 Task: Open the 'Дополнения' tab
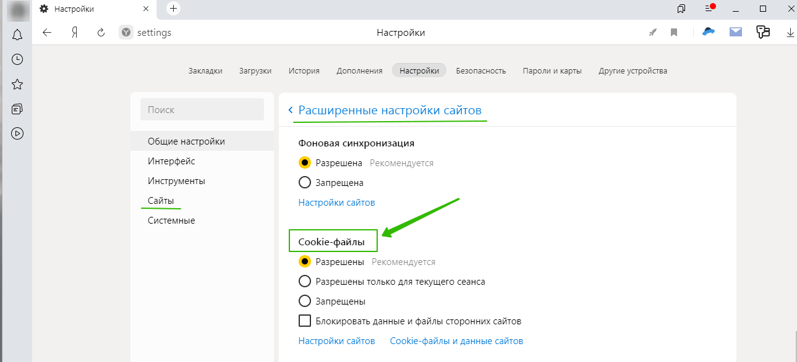359,71
